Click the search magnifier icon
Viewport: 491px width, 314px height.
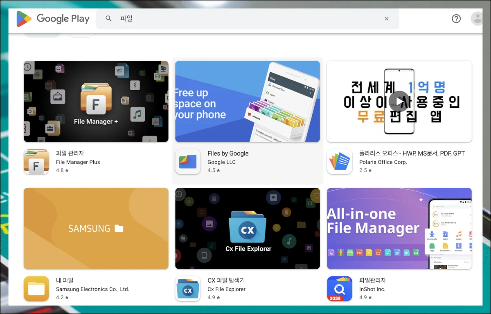[108, 19]
